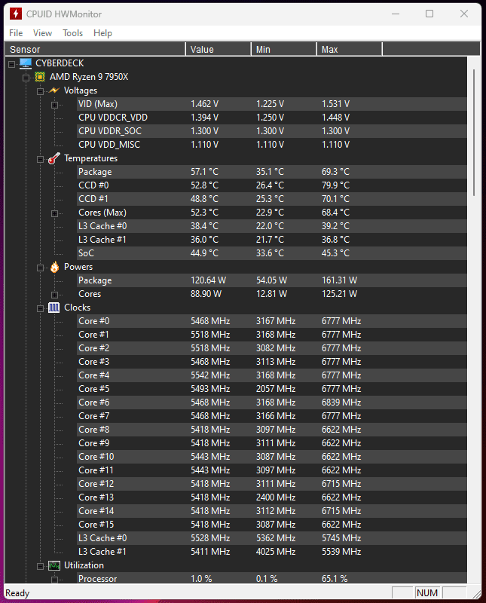Open the View menu
Screen dimensions: 486x603
(x=42, y=33)
